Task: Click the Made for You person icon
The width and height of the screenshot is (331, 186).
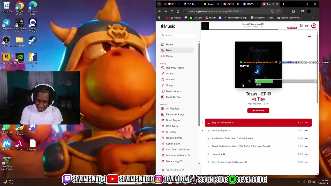Action: pos(163,97)
